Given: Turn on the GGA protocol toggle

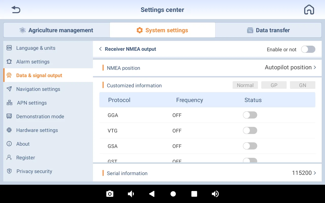Looking at the screenshot, I should (x=250, y=115).
